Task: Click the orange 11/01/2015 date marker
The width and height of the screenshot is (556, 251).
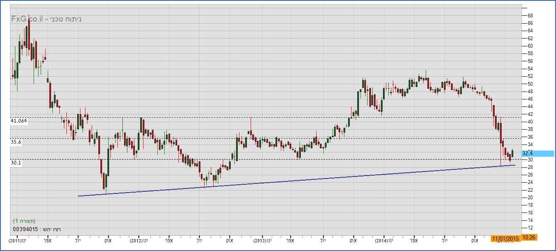Action: (x=505, y=239)
